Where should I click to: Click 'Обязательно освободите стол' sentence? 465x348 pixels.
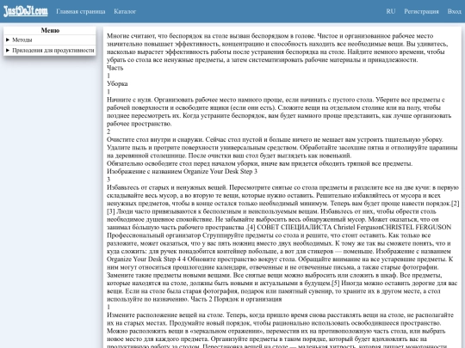(259, 163)
